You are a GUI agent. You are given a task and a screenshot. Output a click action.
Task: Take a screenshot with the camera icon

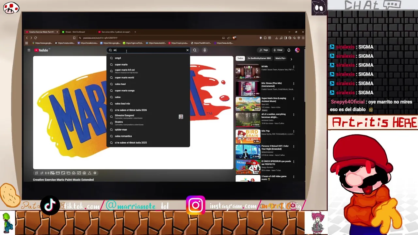84,173
